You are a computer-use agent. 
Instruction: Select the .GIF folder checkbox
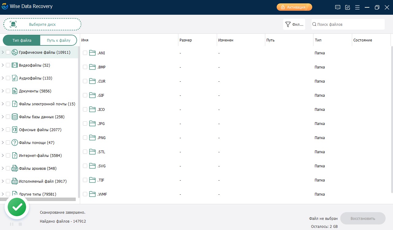pos(85,96)
